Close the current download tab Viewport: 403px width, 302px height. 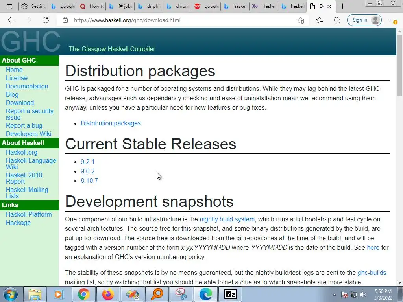[x=329, y=6]
